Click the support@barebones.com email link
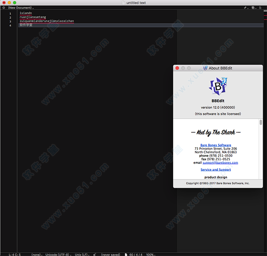The height and width of the screenshot is (256, 267). 220,163
